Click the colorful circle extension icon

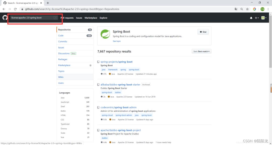click(x=254, y=9)
